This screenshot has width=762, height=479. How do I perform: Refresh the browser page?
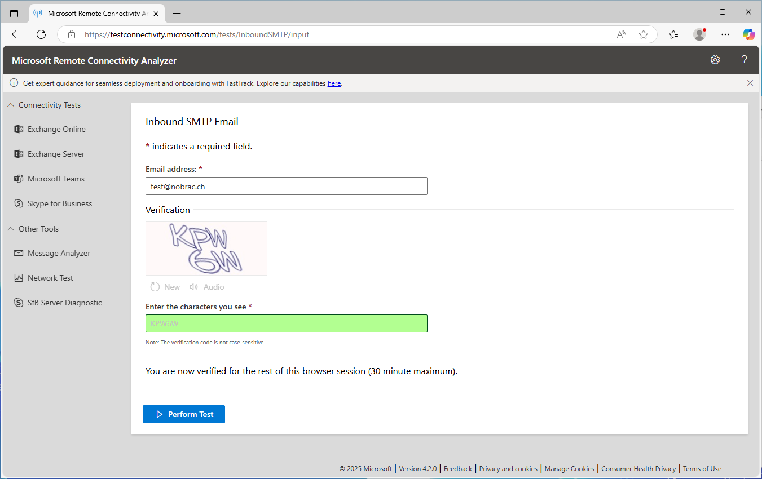[41, 34]
